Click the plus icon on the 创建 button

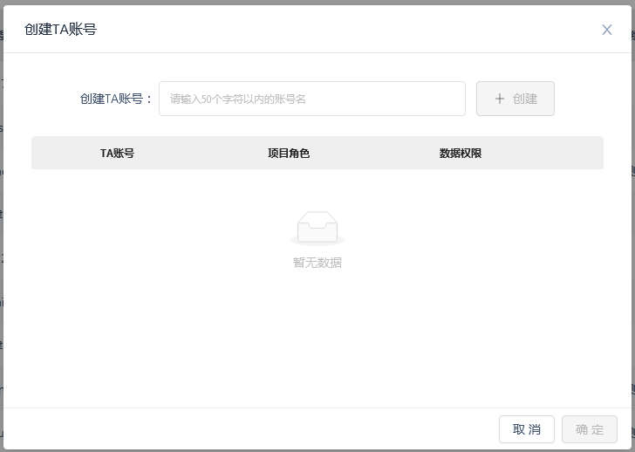click(500, 99)
